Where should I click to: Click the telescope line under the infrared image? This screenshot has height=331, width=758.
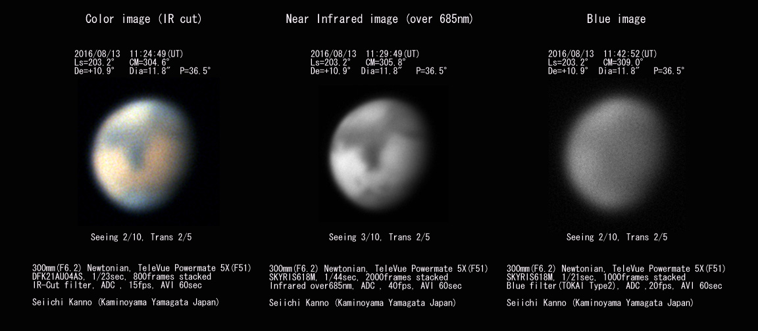[x=378, y=269]
